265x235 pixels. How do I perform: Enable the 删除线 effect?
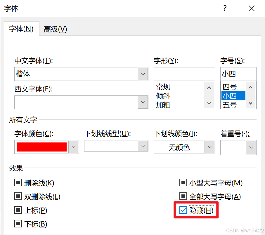[x=18, y=182]
